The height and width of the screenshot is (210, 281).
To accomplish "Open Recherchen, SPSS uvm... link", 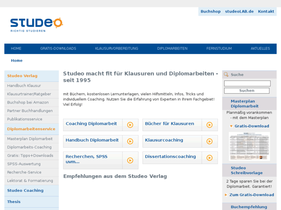I will coord(87,159).
